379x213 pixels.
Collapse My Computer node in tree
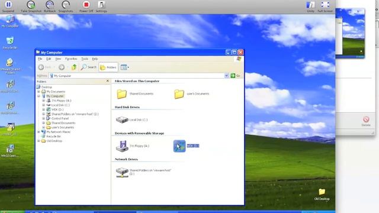click(38, 96)
